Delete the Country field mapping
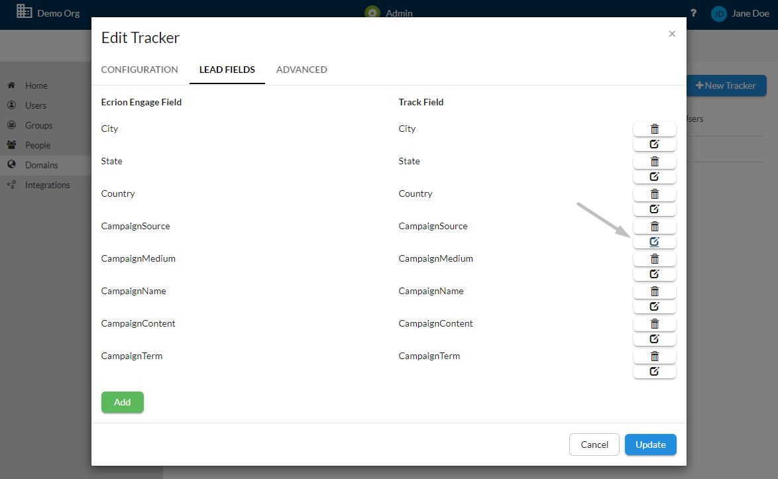This screenshot has height=479, width=778. tap(655, 194)
